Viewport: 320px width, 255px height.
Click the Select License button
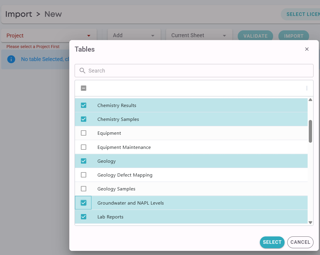(x=301, y=14)
